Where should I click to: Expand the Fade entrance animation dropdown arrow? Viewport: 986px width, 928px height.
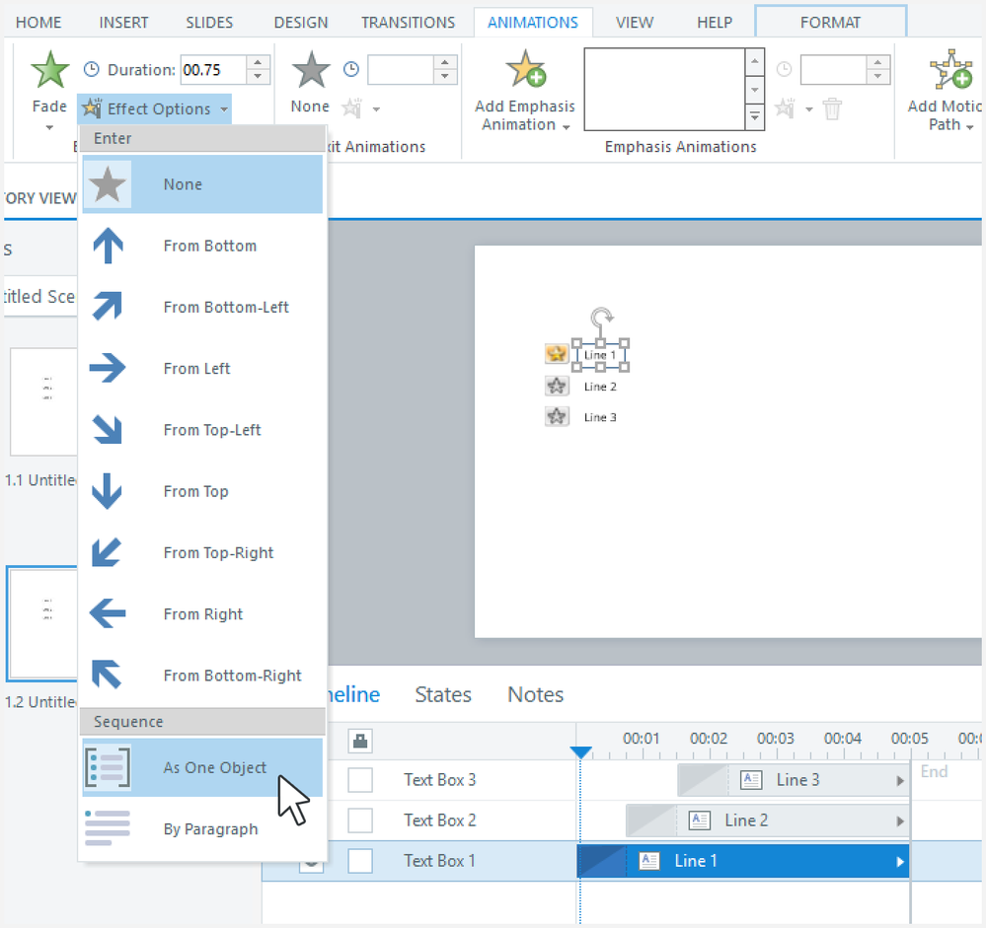click(49, 127)
